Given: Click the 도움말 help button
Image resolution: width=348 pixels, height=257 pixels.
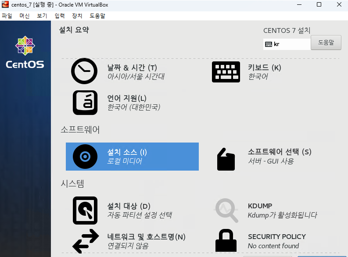Looking at the screenshot, I should tap(326, 43).
